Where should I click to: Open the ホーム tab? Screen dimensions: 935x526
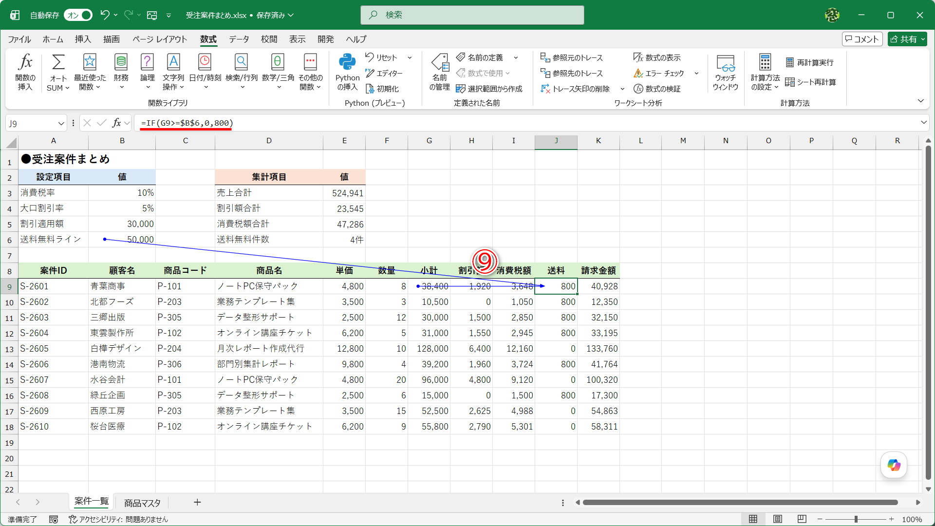(x=53, y=39)
